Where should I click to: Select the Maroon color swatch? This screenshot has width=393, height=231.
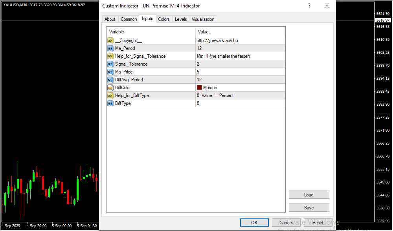click(x=199, y=88)
